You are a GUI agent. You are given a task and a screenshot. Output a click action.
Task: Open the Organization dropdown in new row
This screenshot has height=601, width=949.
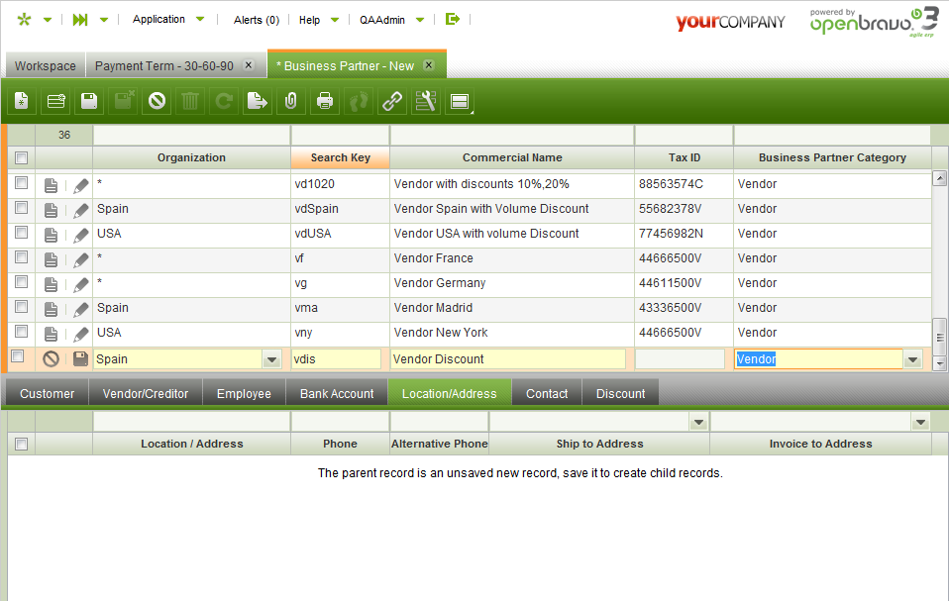tap(271, 359)
